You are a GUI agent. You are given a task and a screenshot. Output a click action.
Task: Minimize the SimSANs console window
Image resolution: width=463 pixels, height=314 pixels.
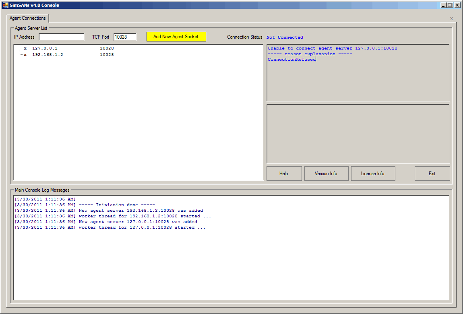tap(443, 5)
